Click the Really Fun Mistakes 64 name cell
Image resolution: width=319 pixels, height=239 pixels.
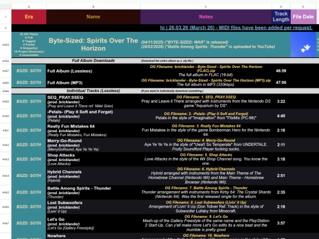pos(93,130)
